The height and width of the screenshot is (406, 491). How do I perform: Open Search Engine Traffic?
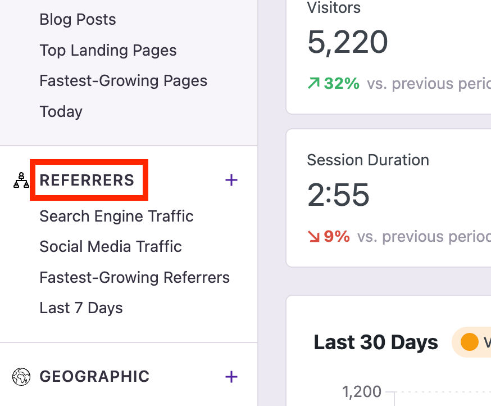tap(116, 216)
